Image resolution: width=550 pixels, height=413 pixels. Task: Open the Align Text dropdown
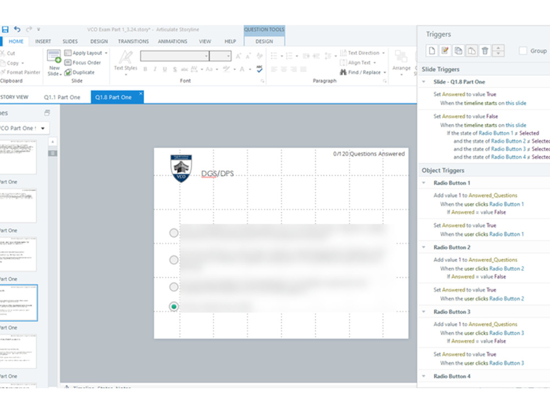pos(375,63)
